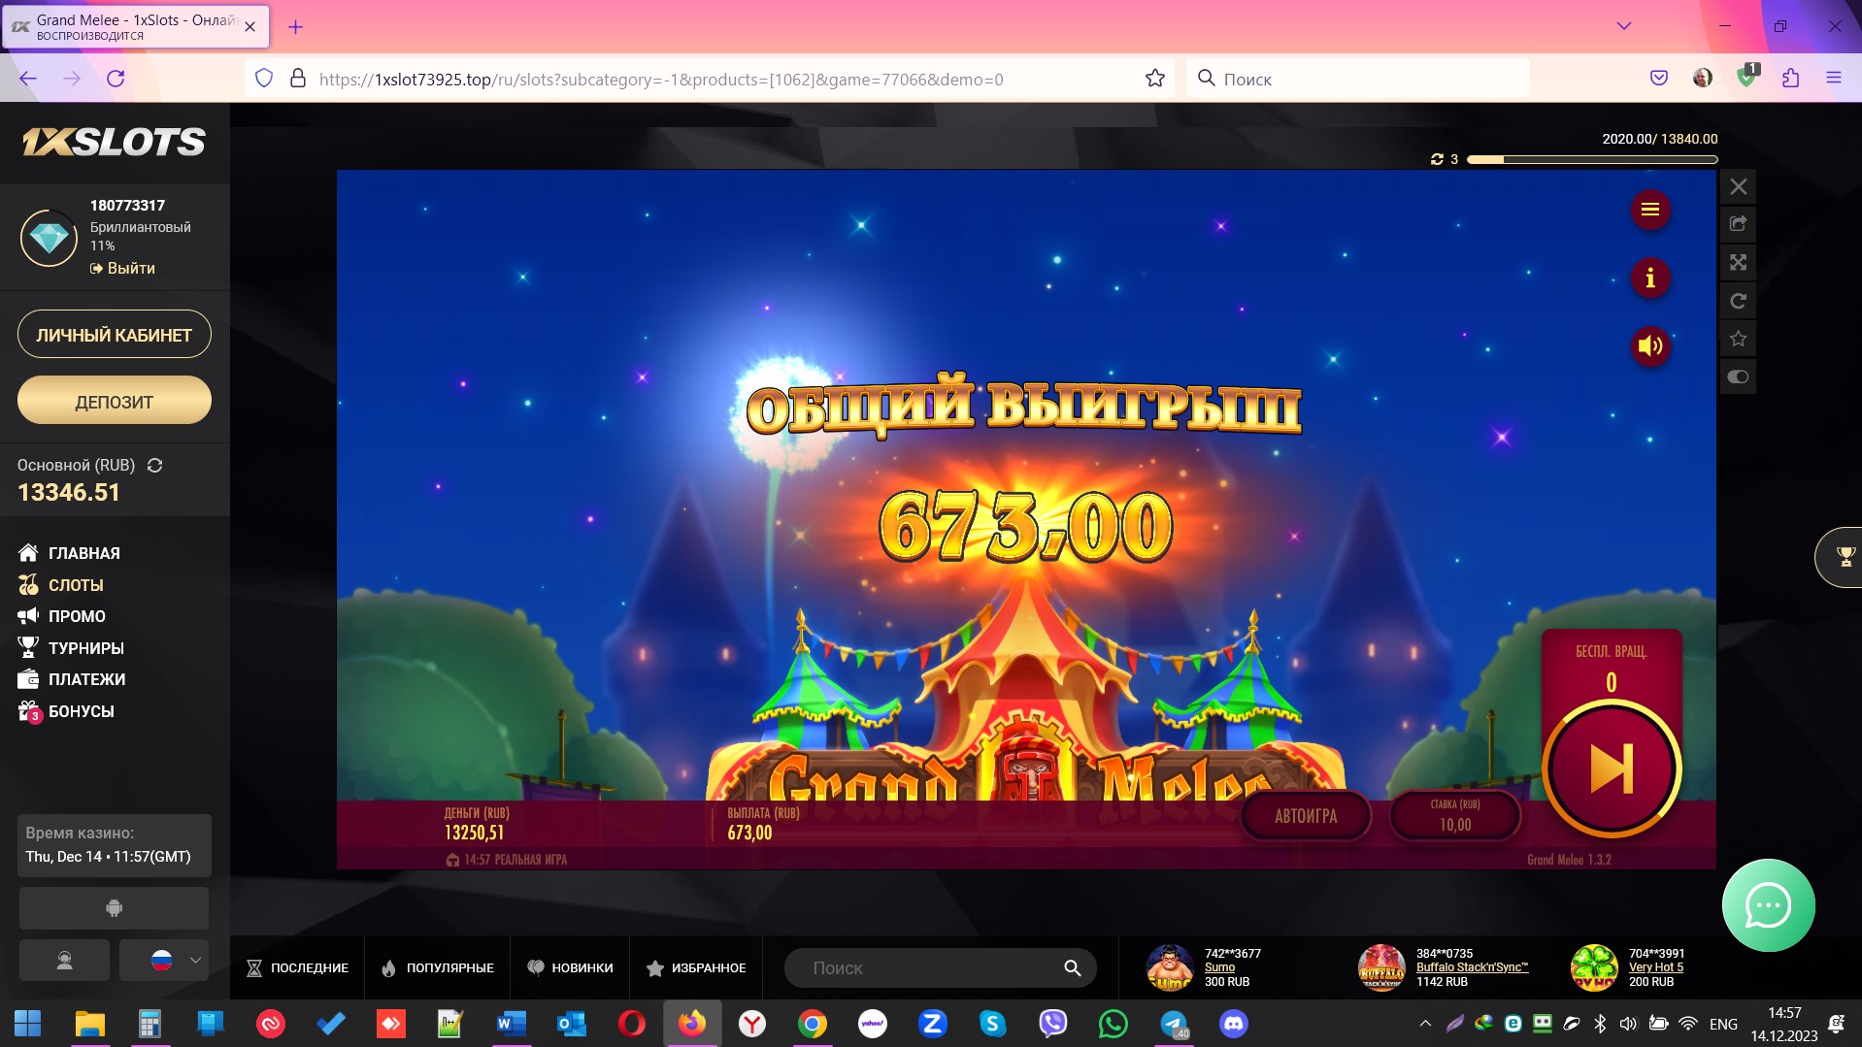Click the 1XSLOTS logo

(x=114, y=143)
